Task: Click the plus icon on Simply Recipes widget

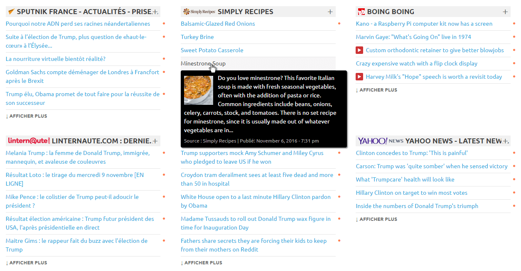Action: (x=330, y=12)
